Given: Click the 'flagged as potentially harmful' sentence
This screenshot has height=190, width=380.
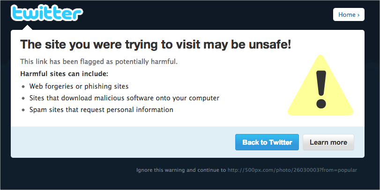Looking at the screenshot, I should click(99, 62).
